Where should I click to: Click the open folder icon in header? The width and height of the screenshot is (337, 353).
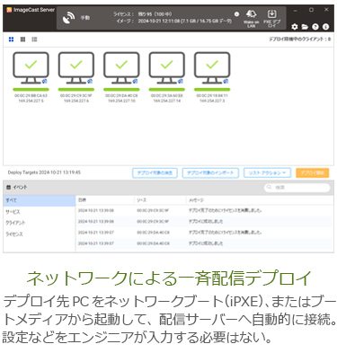coord(305,27)
